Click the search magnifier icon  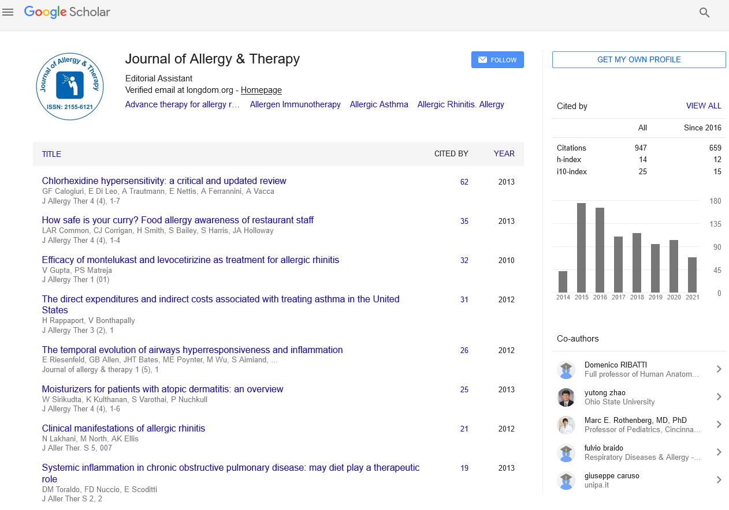[704, 13]
